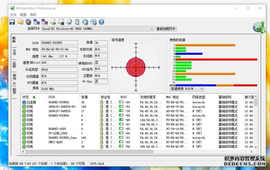Image resolution: width=270 pixels, height=170 pixels.
Task: Click the MAC 地址 field F0-E4-A2-F6-21-44
Action: (x=59, y=50)
